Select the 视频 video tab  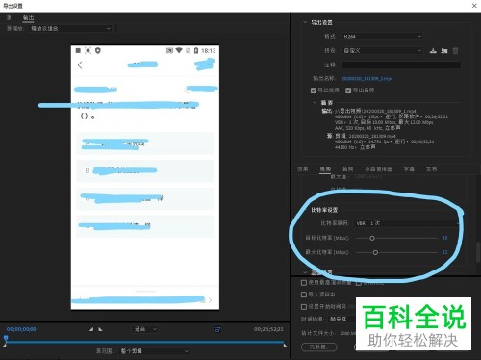(x=325, y=168)
